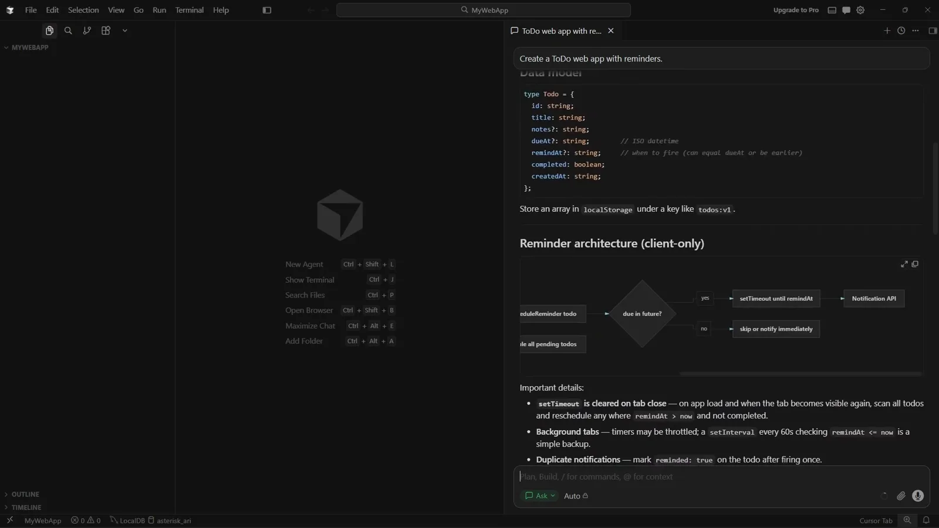Screen dimensions: 939x528
Task: Click the zoom magnifier status icon
Action: pyautogui.click(x=907, y=520)
